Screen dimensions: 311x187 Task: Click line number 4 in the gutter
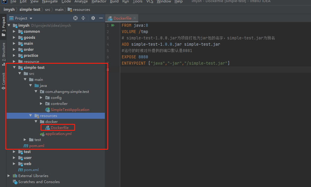tap(108, 44)
